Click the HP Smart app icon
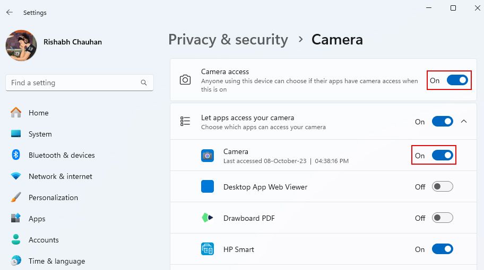The width and height of the screenshot is (484, 270). pyautogui.click(x=208, y=249)
